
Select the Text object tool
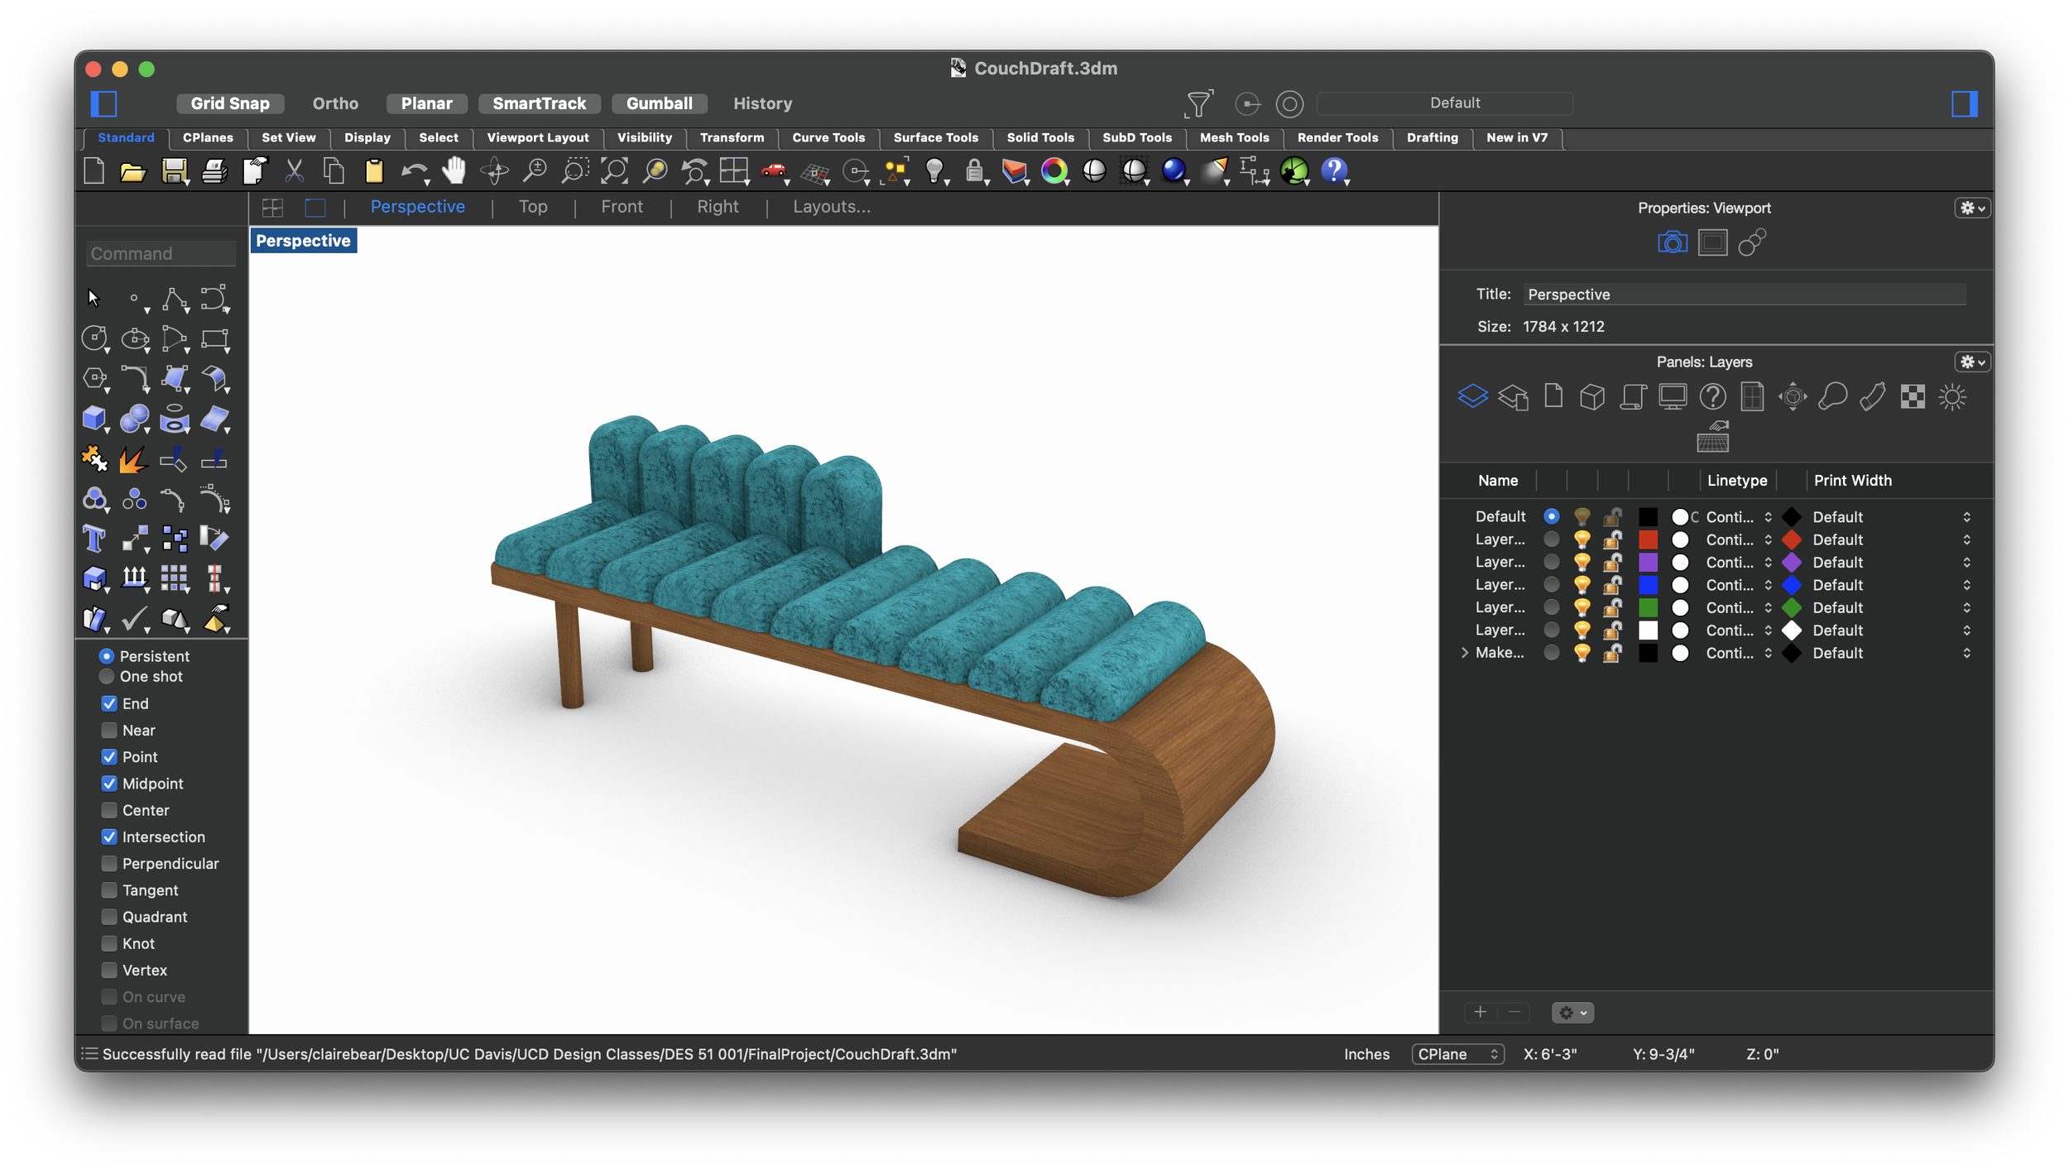pyautogui.click(x=94, y=539)
